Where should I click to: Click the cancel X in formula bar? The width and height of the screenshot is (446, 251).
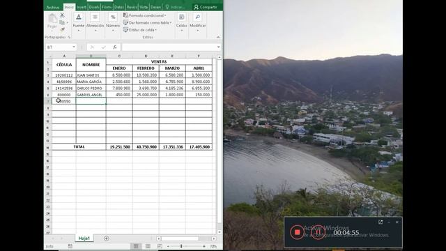92,47
